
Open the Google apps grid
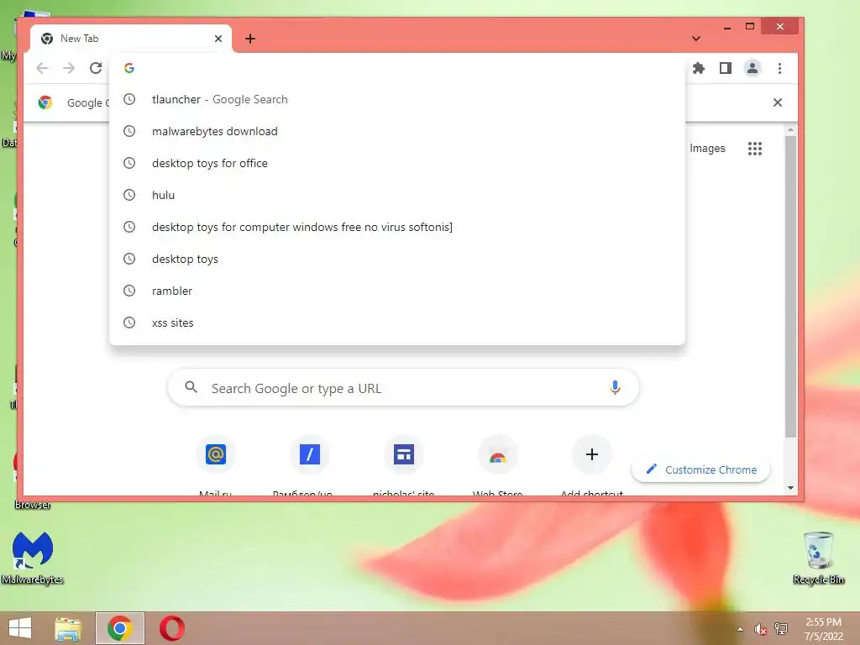coord(755,149)
